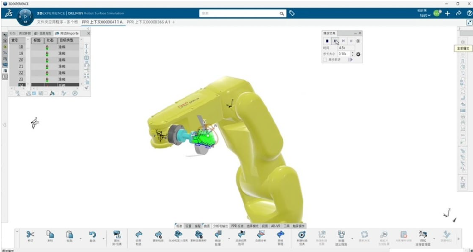
Task: Open the dropdown arrow next to 喷涂 tool
Action: (229, 238)
